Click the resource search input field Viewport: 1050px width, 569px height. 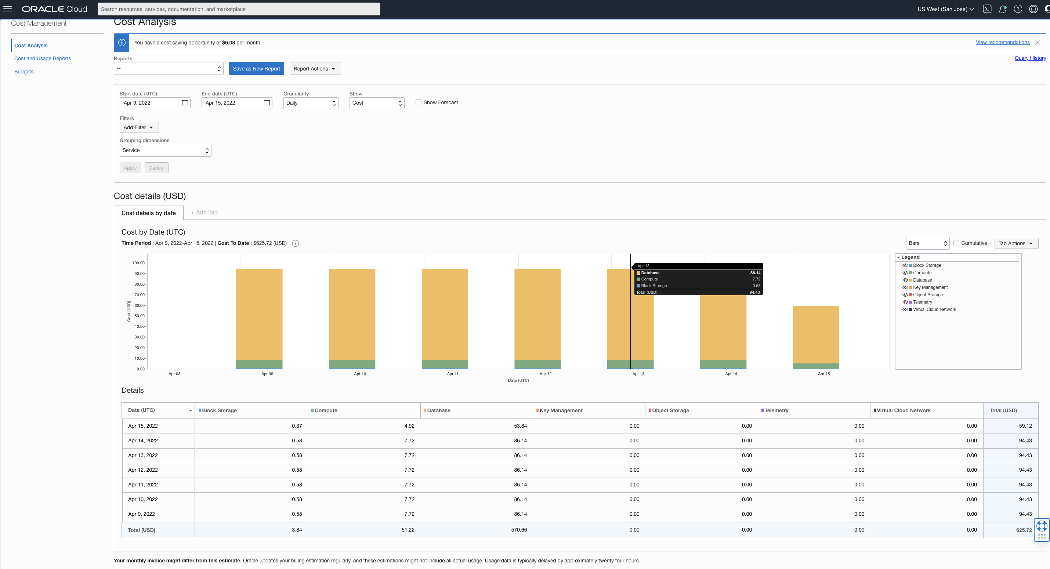coord(239,8)
